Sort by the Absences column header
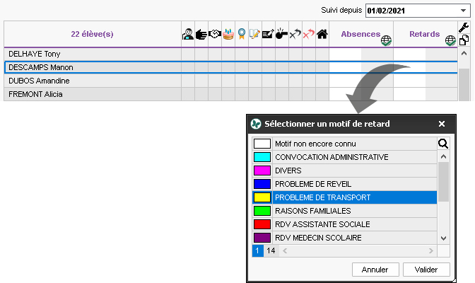This screenshot has width=475, height=283. coord(360,34)
